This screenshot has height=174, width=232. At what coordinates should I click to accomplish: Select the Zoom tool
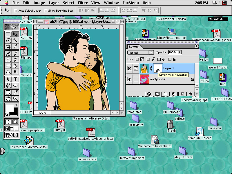coord(15,99)
